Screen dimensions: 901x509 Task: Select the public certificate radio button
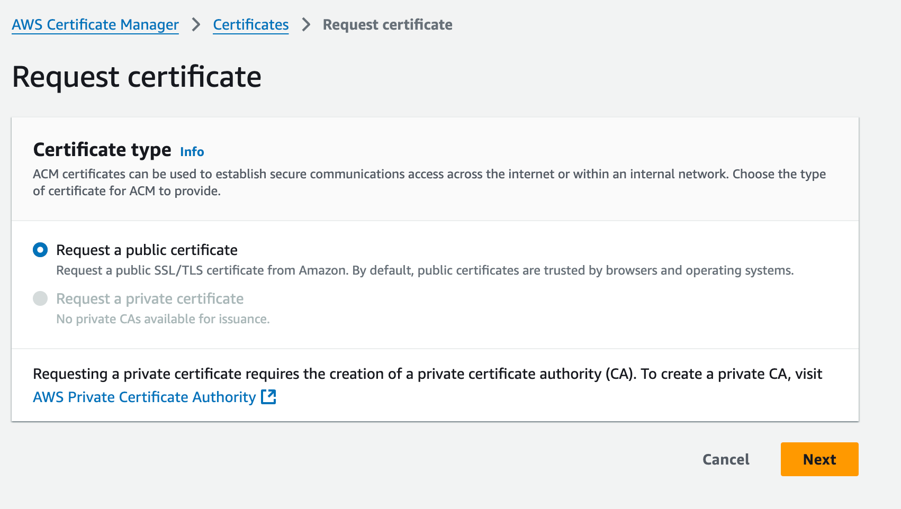pyautogui.click(x=40, y=250)
